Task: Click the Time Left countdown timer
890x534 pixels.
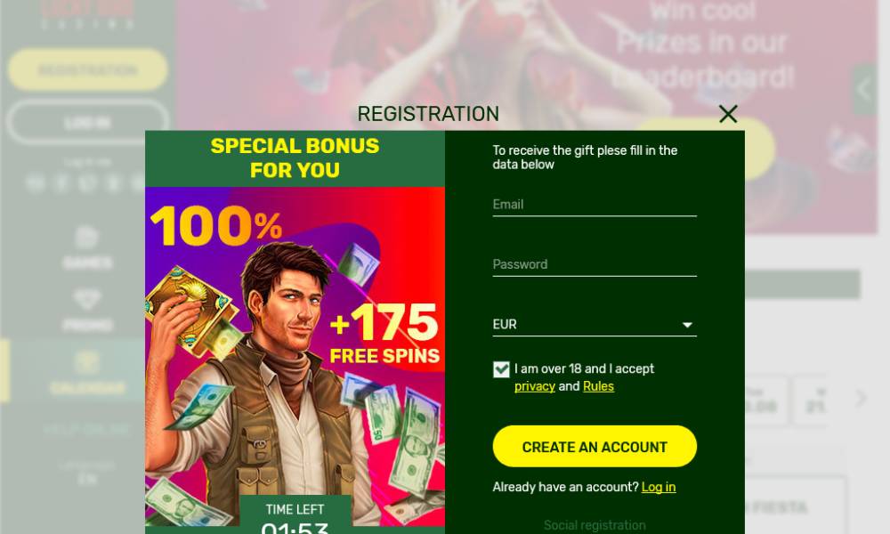Action: coord(295,514)
